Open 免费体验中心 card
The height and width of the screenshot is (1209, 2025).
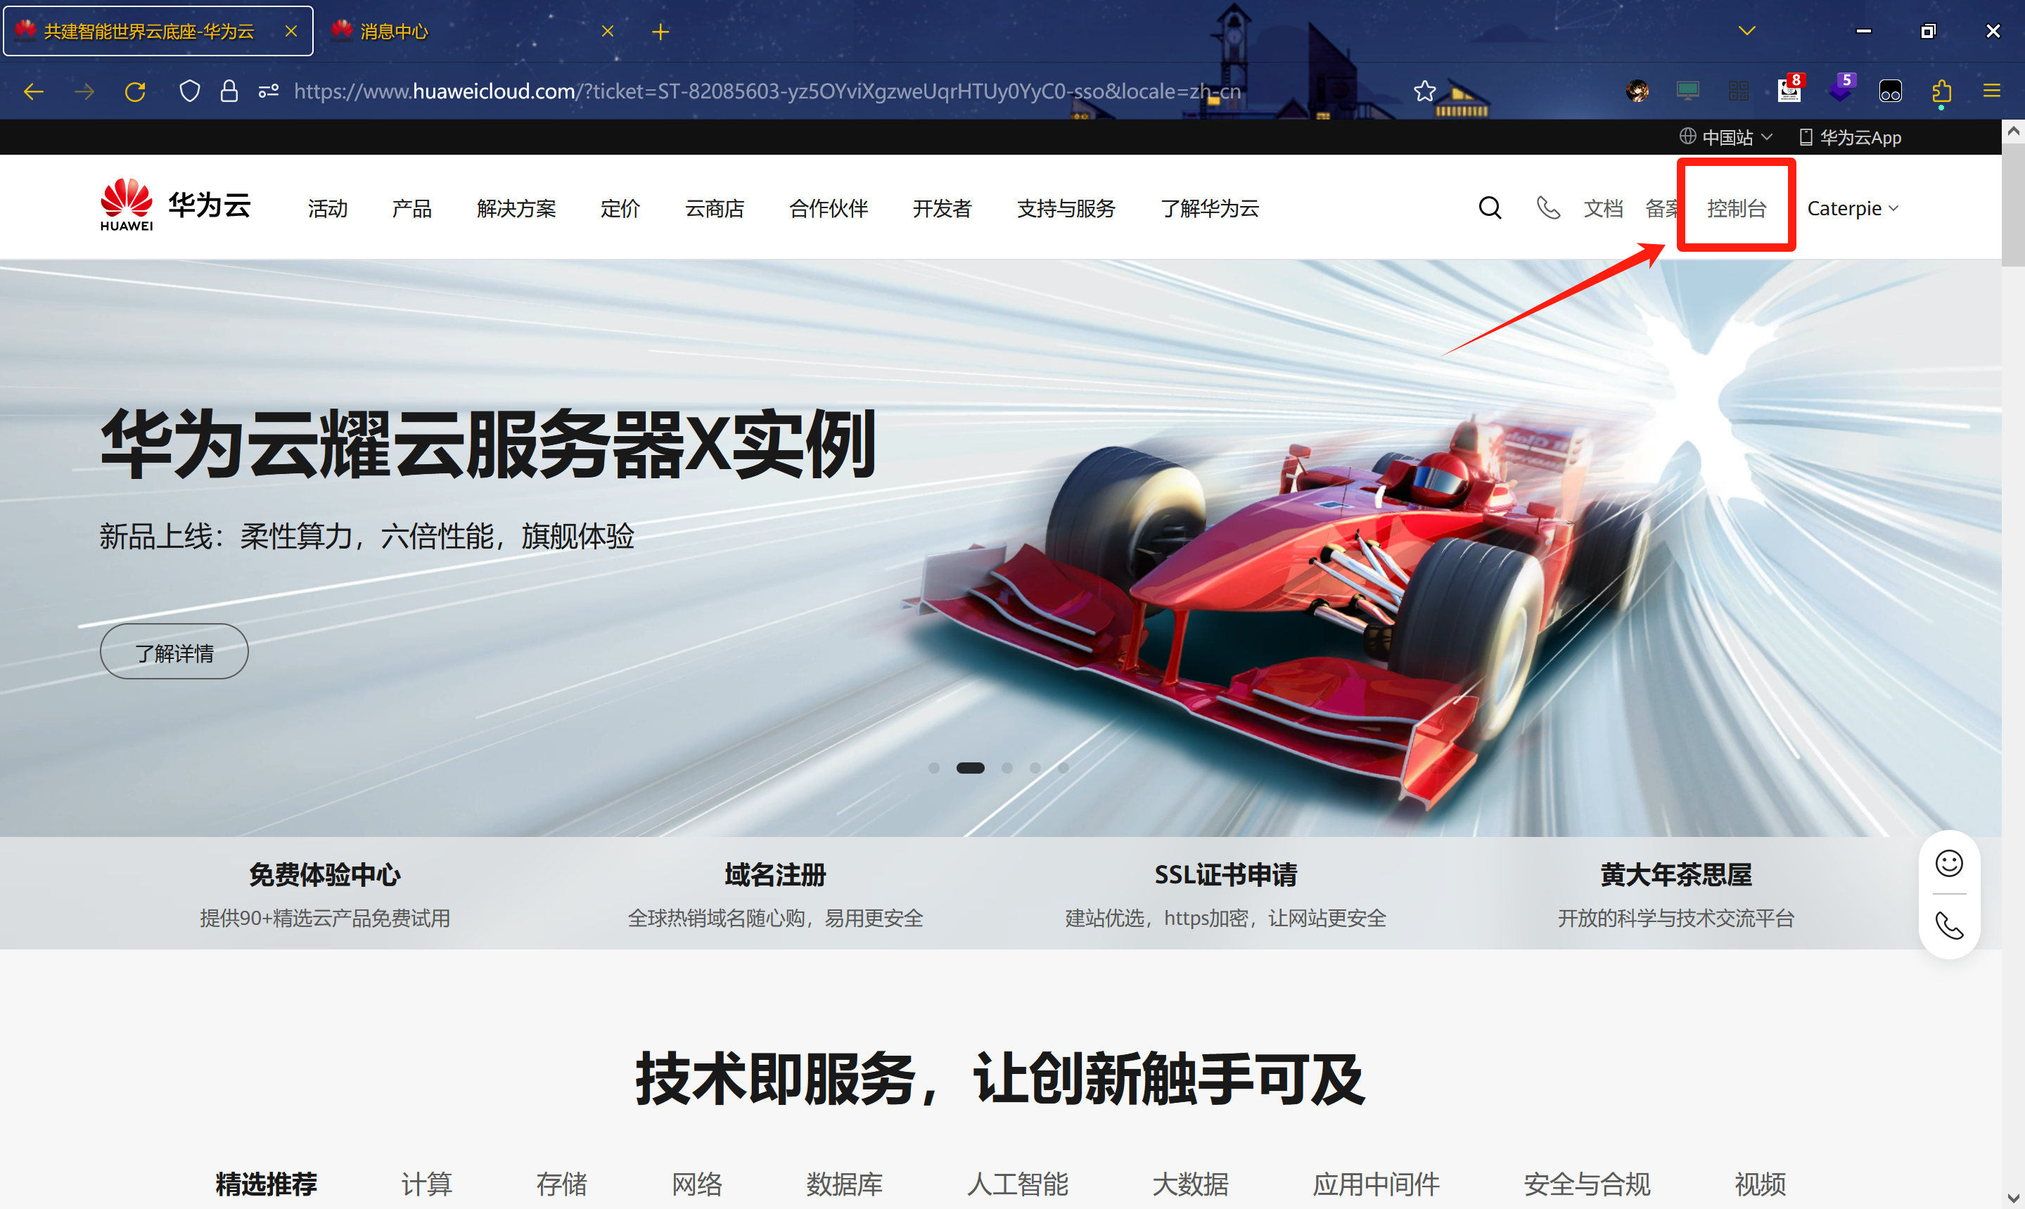325,894
